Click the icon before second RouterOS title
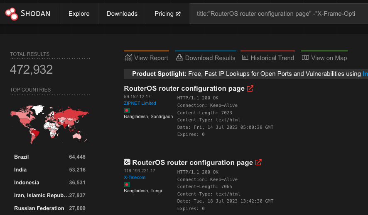Screen dimensions: 368x215 [127, 162]
